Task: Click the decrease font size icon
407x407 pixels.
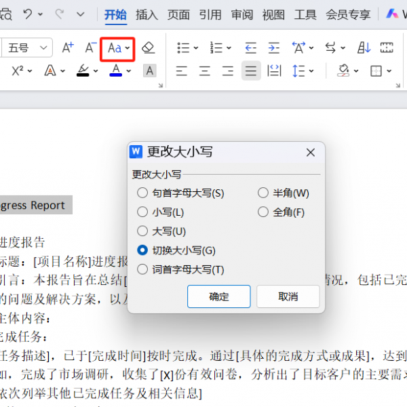Action: [x=90, y=48]
